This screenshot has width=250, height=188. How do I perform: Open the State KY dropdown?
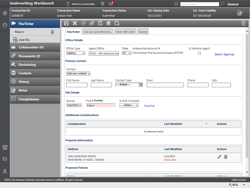tap(127, 53)
